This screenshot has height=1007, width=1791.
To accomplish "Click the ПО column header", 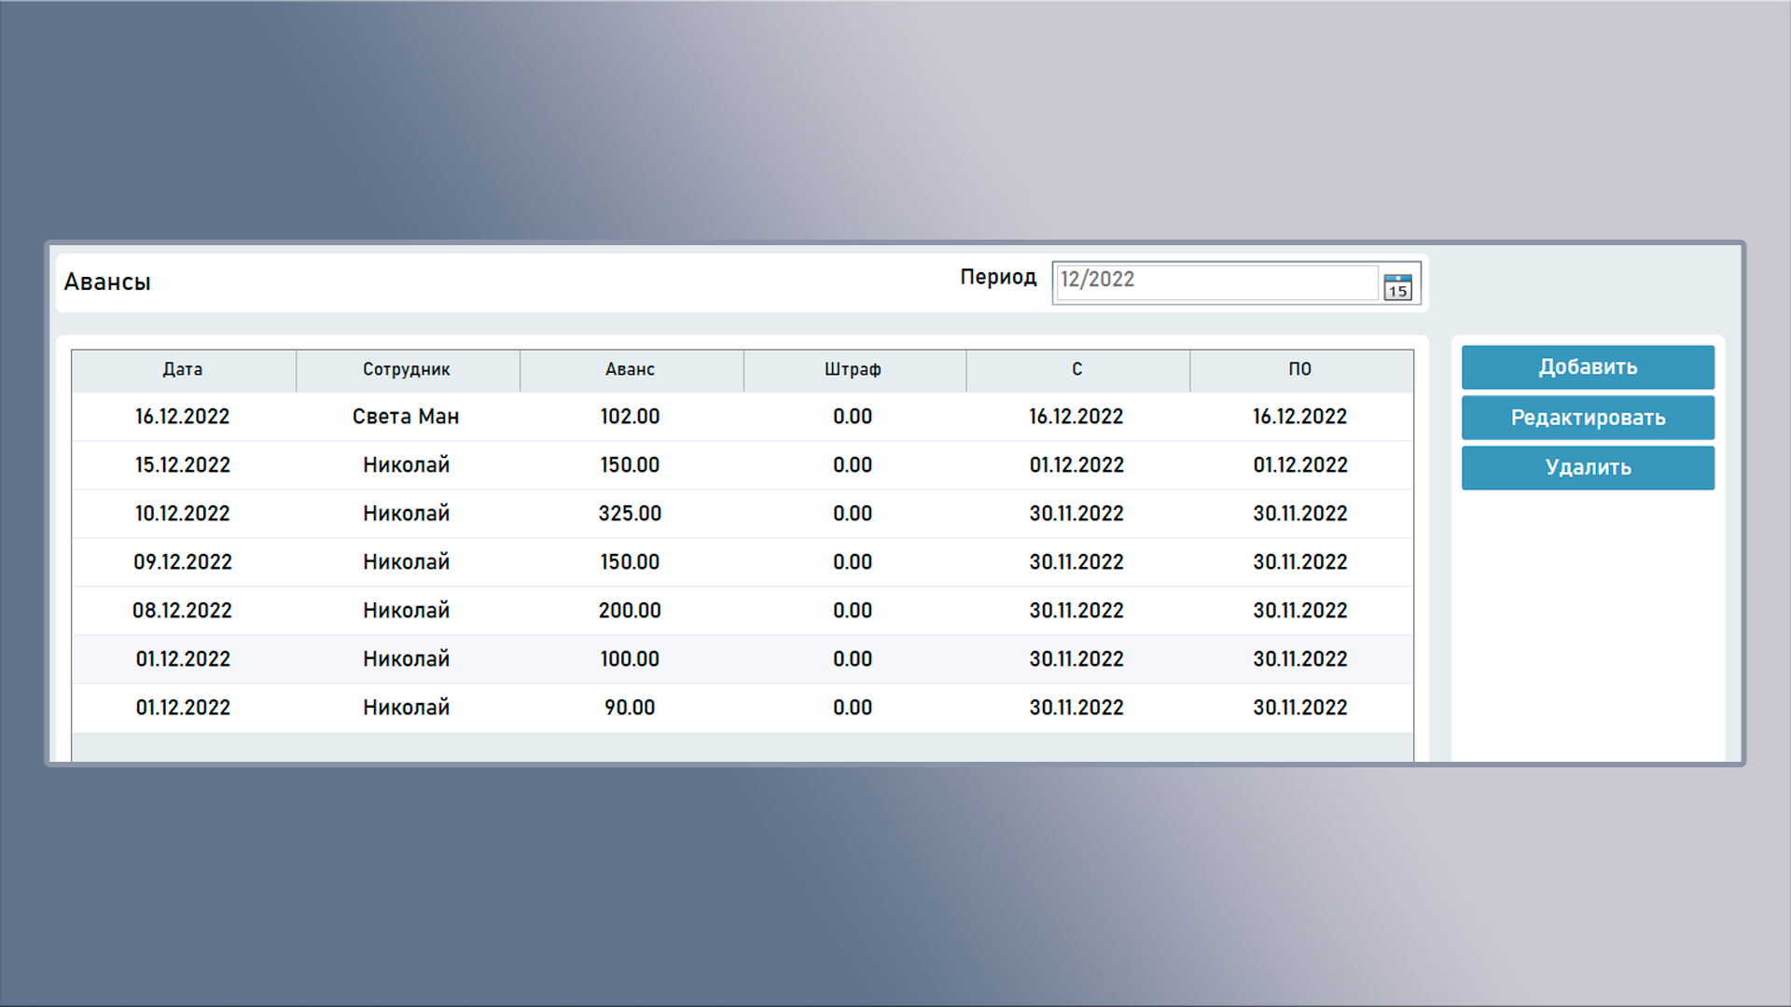I will [1299, 370].
